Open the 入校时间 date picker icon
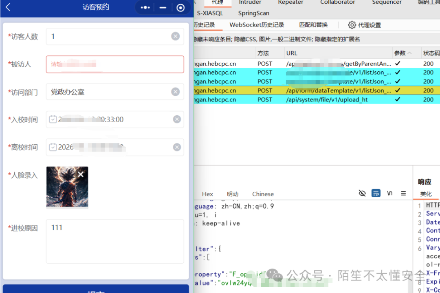This screenshot has width=440, height=293. point(54,119)
